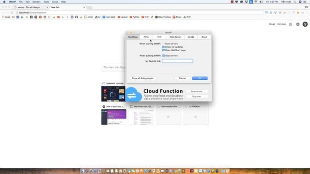Open the Apps bookmarks shortcut
310x174 pixels.
[6, 17]
